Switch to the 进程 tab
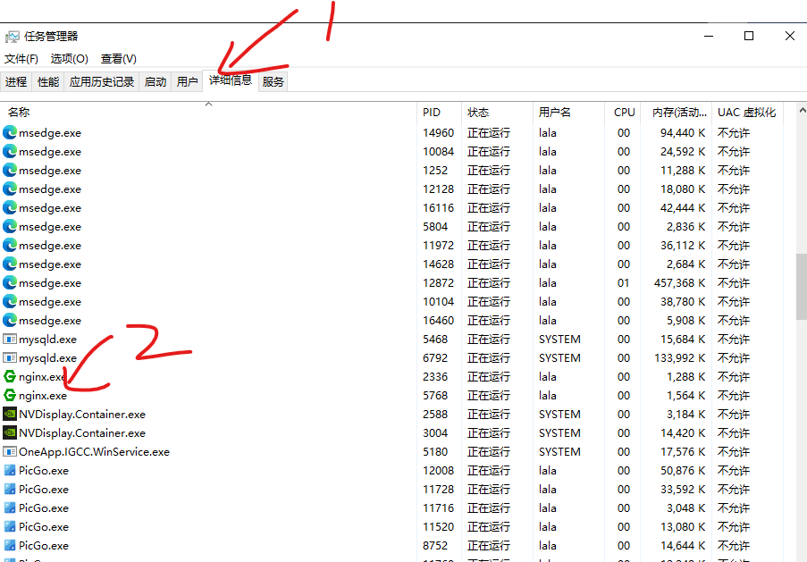This screenshot has width=807, height=562. point(16,82)
